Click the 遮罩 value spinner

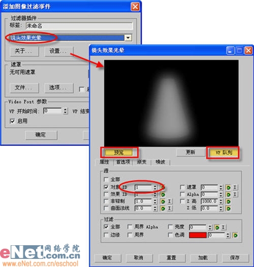pyautogui.click(x=220, y=187)
